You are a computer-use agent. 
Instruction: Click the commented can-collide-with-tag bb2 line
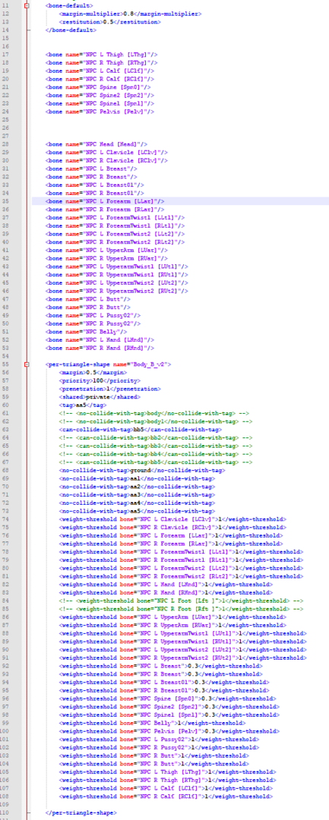(x=157, y=438)
